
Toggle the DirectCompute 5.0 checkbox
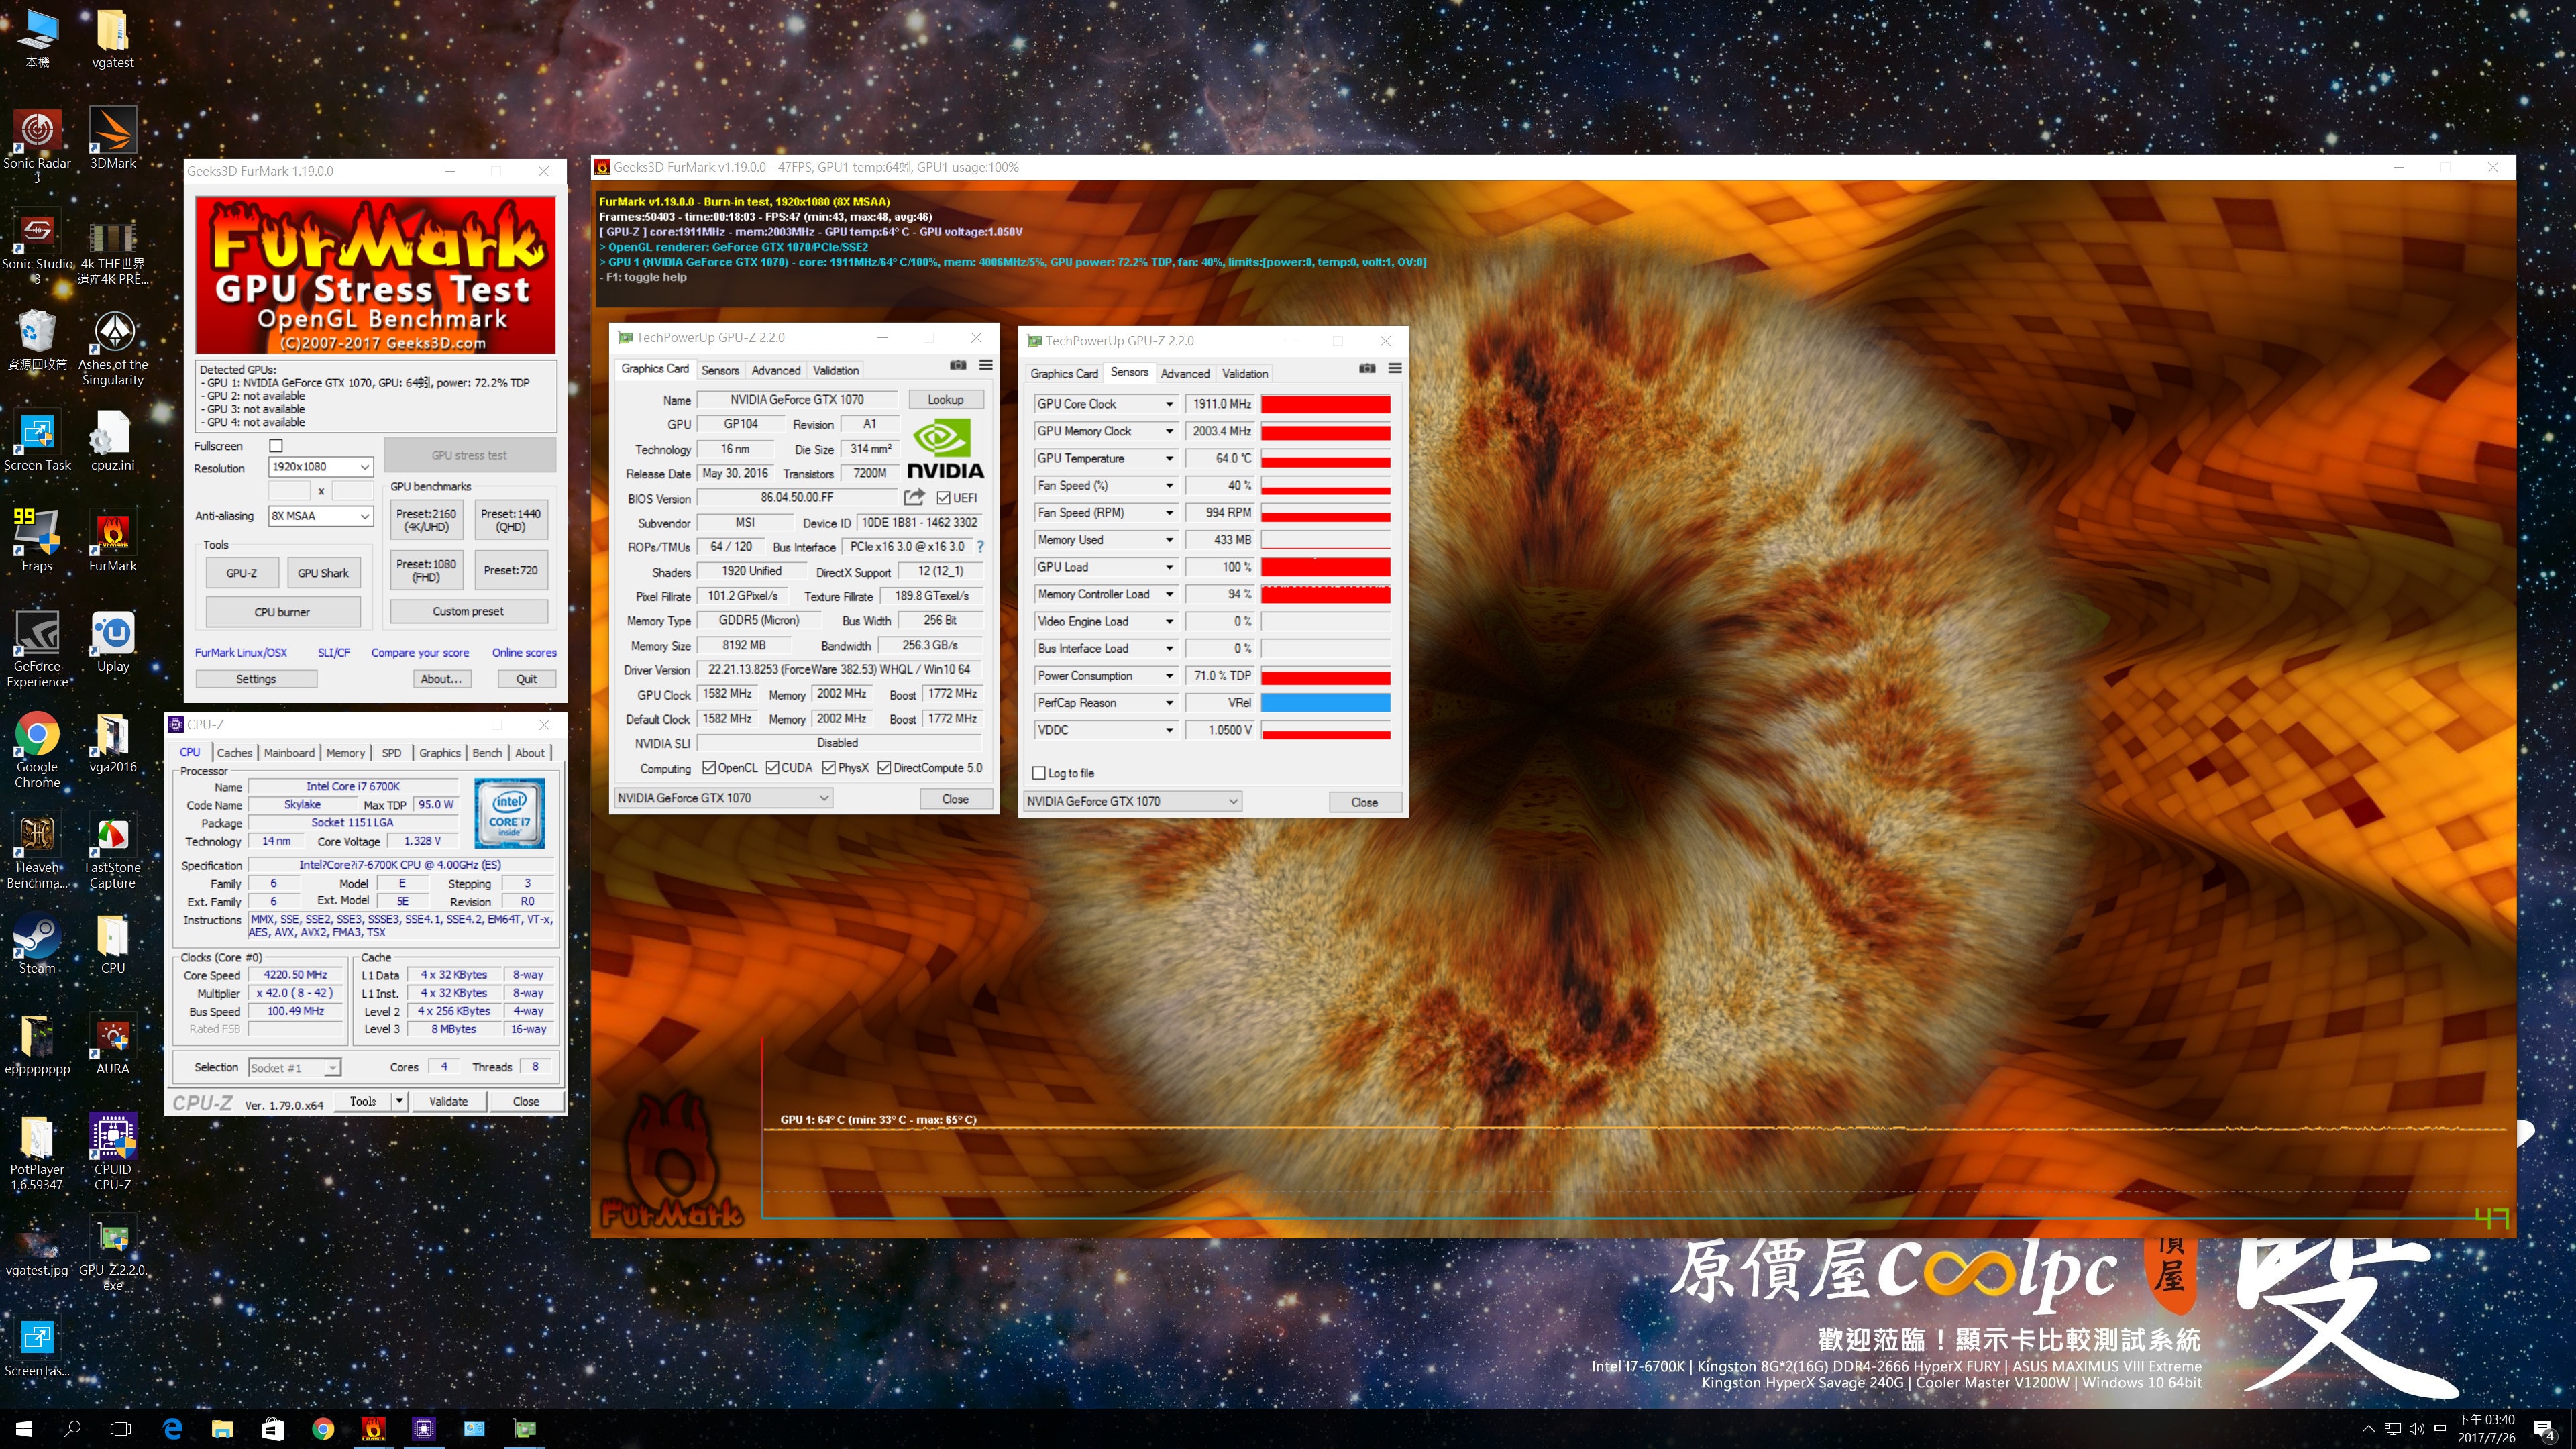pos(884,768)
